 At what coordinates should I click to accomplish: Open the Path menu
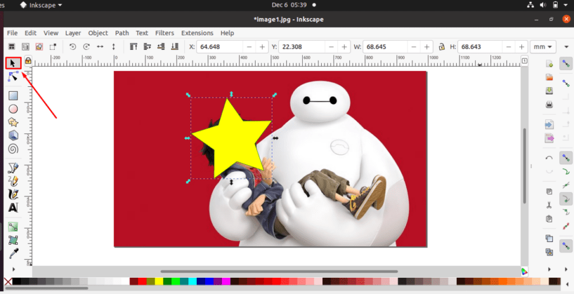tap(122, 33)
